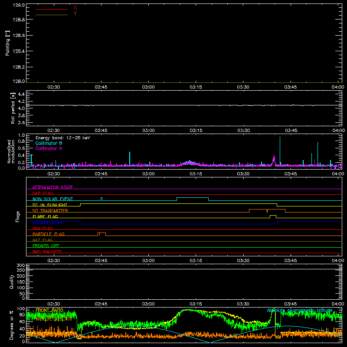347x347 pixels.
Task: Select the Flags axis title
Action: pos(18,216)
